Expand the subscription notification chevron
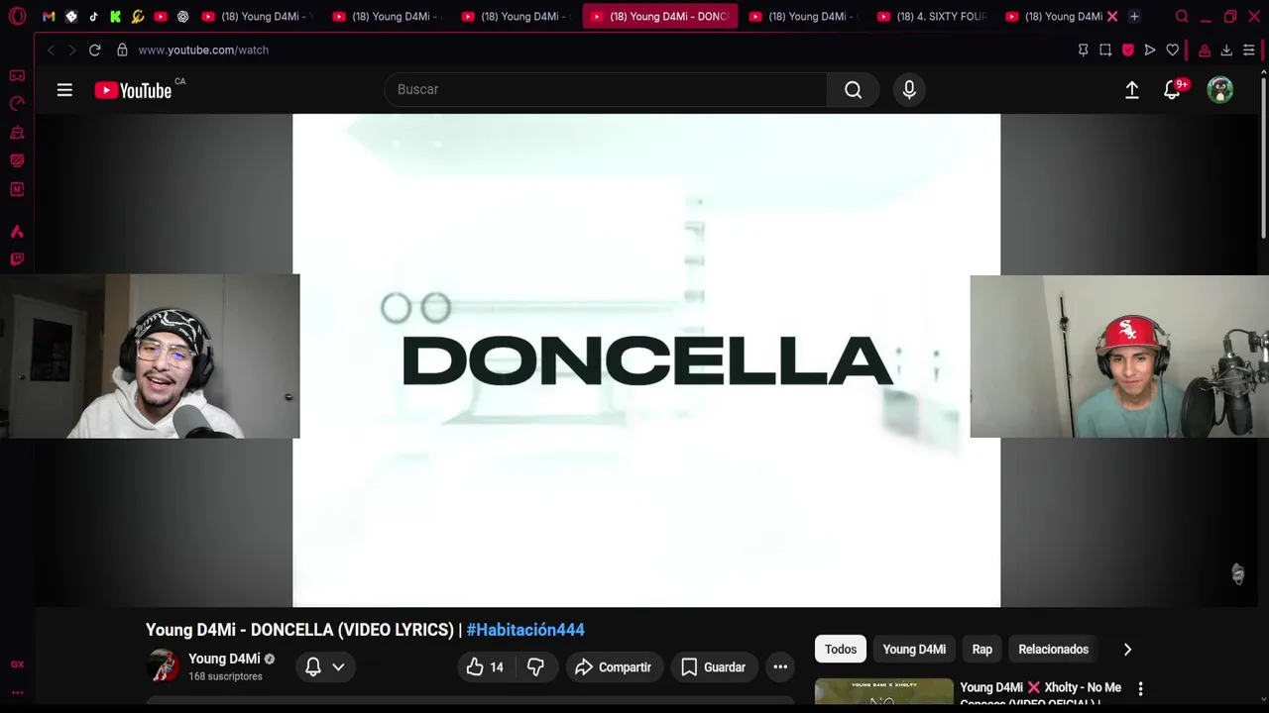The width and height of the screenshot is (1269, 713). pyautogui.click(x=338, y=667)
